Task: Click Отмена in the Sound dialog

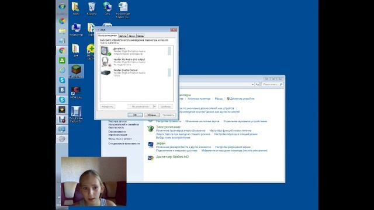Action: point(152,115)
